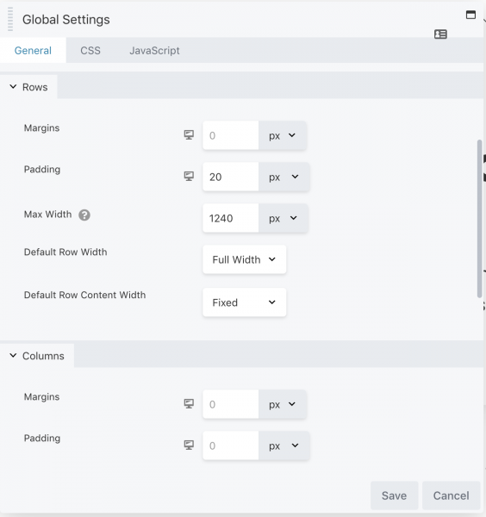Switch to the CSS tab

(x=90, y=51)
